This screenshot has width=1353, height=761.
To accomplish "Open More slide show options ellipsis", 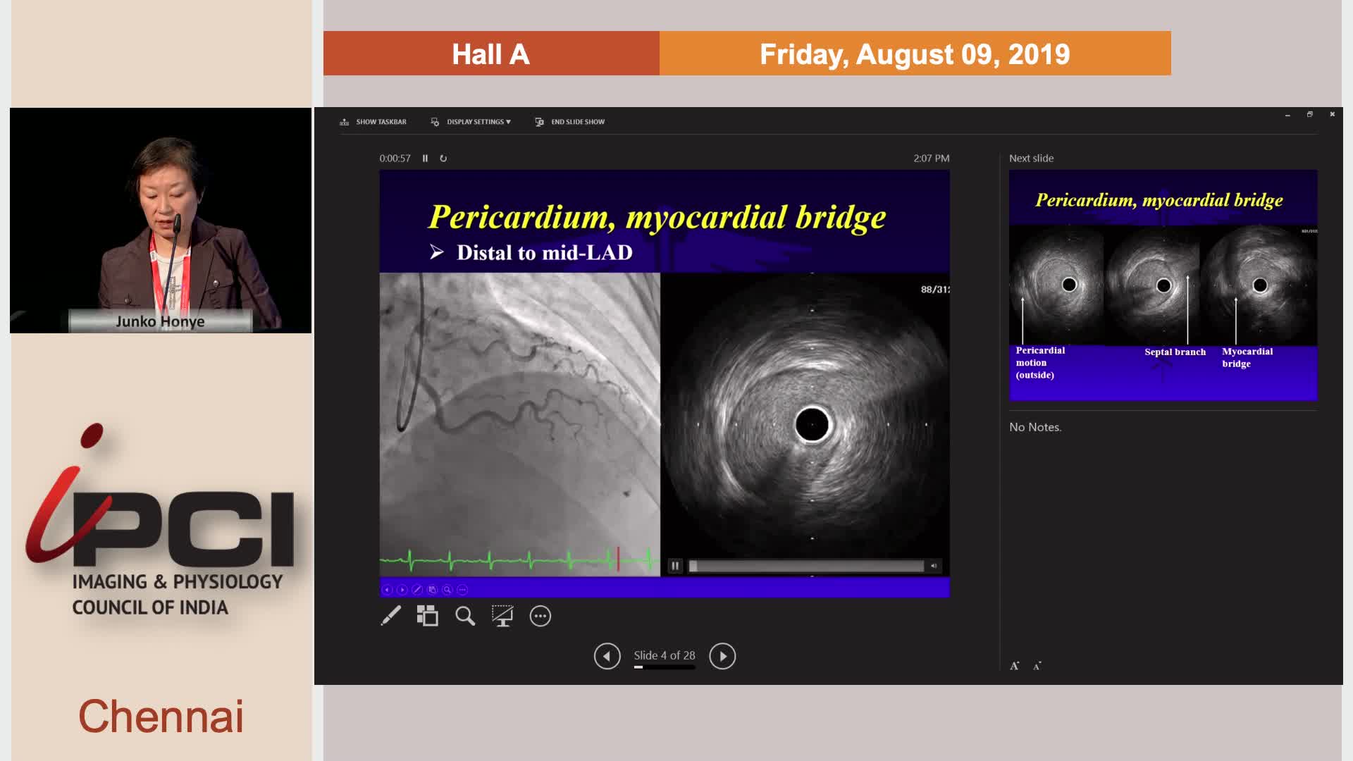I will tap(540, 616).
